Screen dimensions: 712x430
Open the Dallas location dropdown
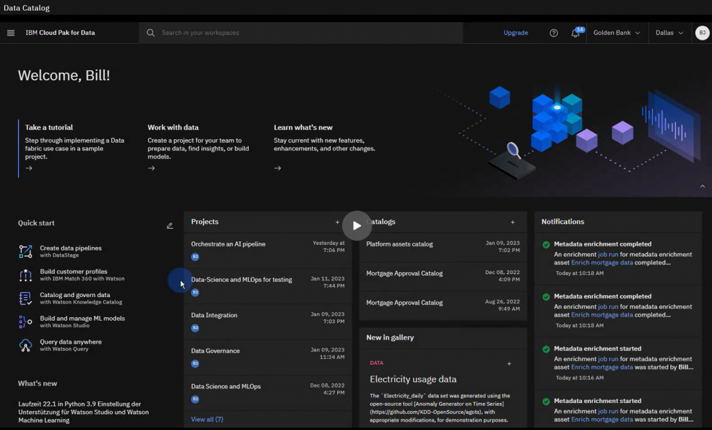(669, 33)
